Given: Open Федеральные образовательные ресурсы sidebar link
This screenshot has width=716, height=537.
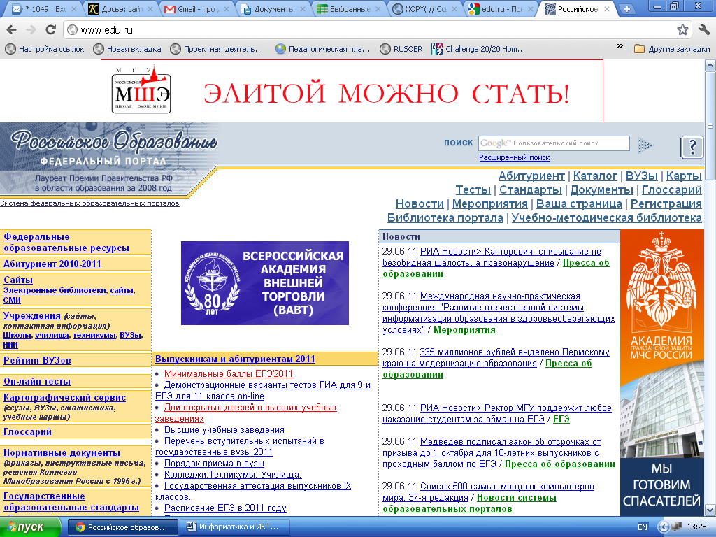Looking at the screenshot, I should pos(66,243).
